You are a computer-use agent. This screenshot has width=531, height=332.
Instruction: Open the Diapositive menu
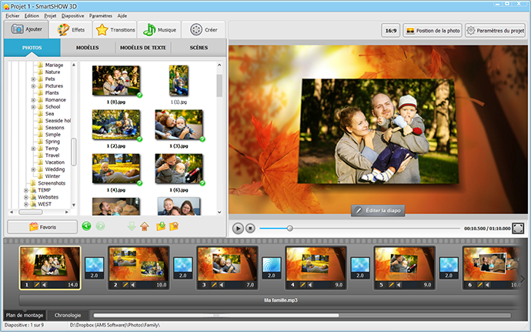point(72,15)
